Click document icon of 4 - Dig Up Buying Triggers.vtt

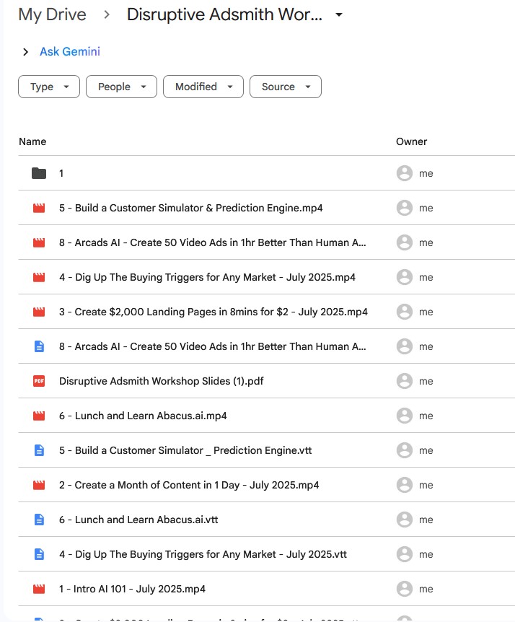tap(39, 554)
